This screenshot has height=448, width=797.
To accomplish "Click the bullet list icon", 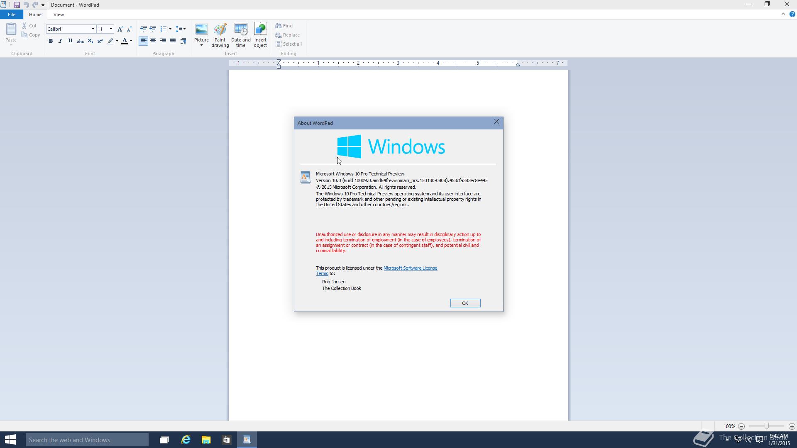I will (164, 29).
